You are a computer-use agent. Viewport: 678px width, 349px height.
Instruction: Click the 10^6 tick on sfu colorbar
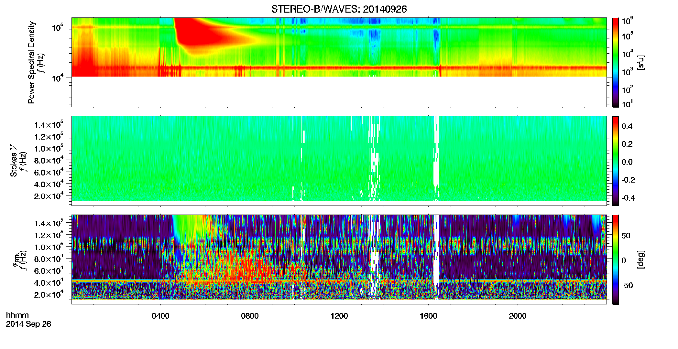pyautogui.click(x=628, y=21)
